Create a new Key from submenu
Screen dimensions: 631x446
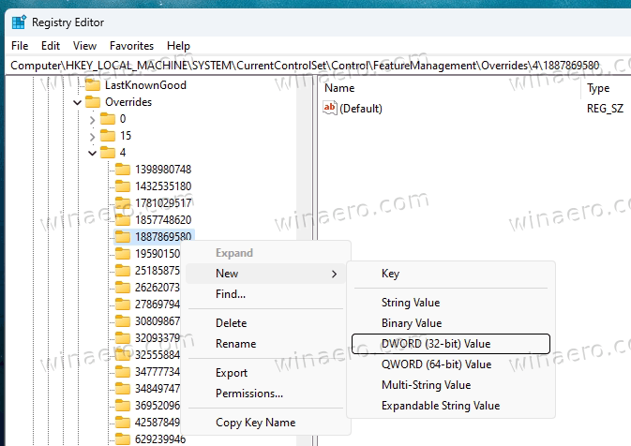(451, 274)
